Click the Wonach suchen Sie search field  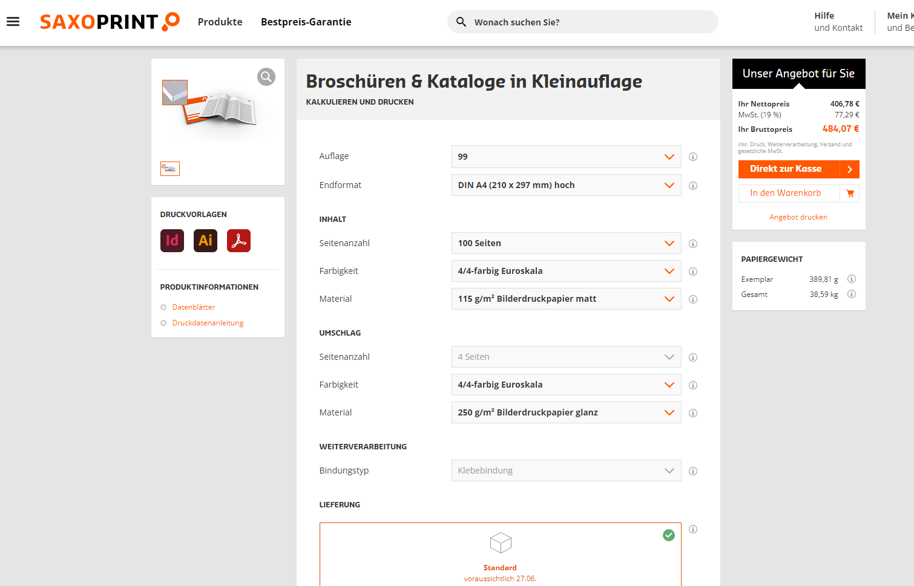point(590,22)
